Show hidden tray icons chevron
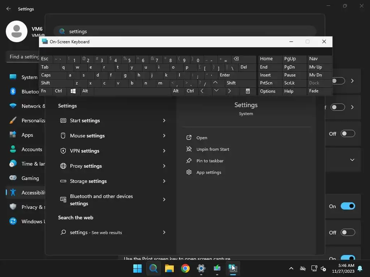This screenshot has height=277, width=370. (x=291, y=268)
